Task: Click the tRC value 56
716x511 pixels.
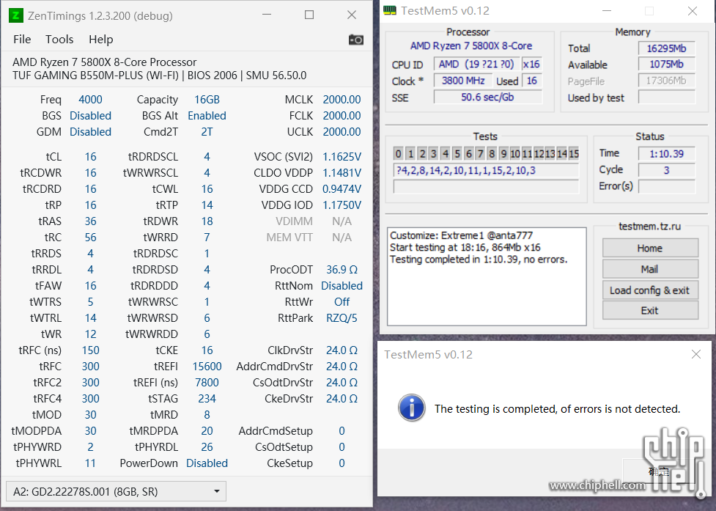Action: pos(90,238)
